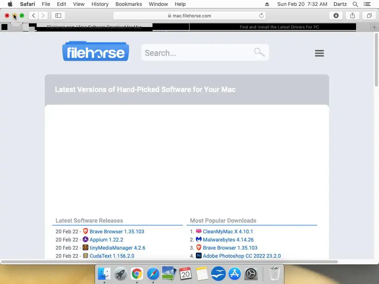Open the blue bird app in Dock
The height and width of the screenshot is (284, 379).
pos(218,274)
